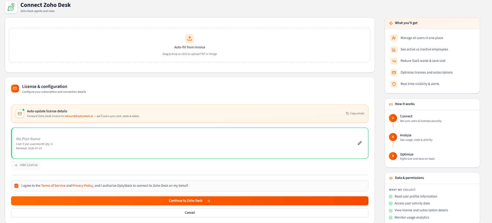
Task: Click the Auto-update license details title
Action: [x=47, y=111]
